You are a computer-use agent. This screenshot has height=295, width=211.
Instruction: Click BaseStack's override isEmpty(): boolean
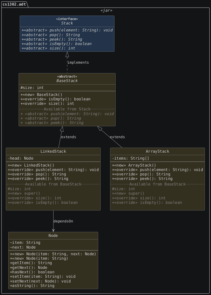[55, 99]
